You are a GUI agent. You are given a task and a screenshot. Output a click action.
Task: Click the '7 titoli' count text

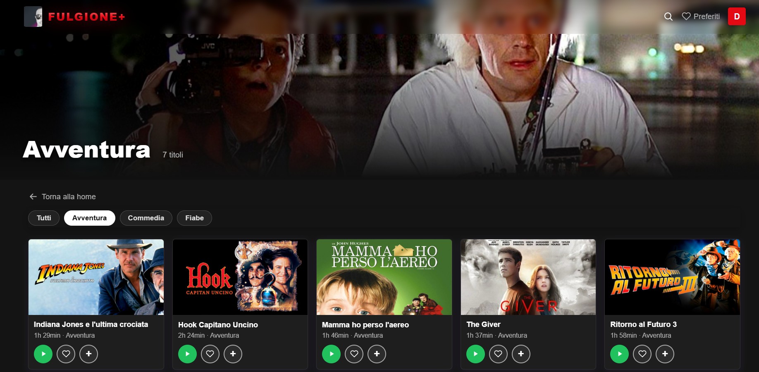click(x=173, y=155)
